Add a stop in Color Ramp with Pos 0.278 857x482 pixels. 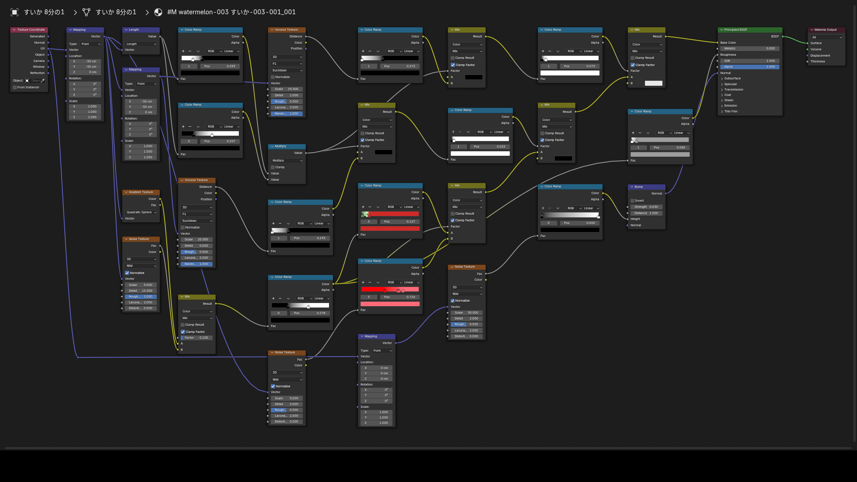[273, 299]
